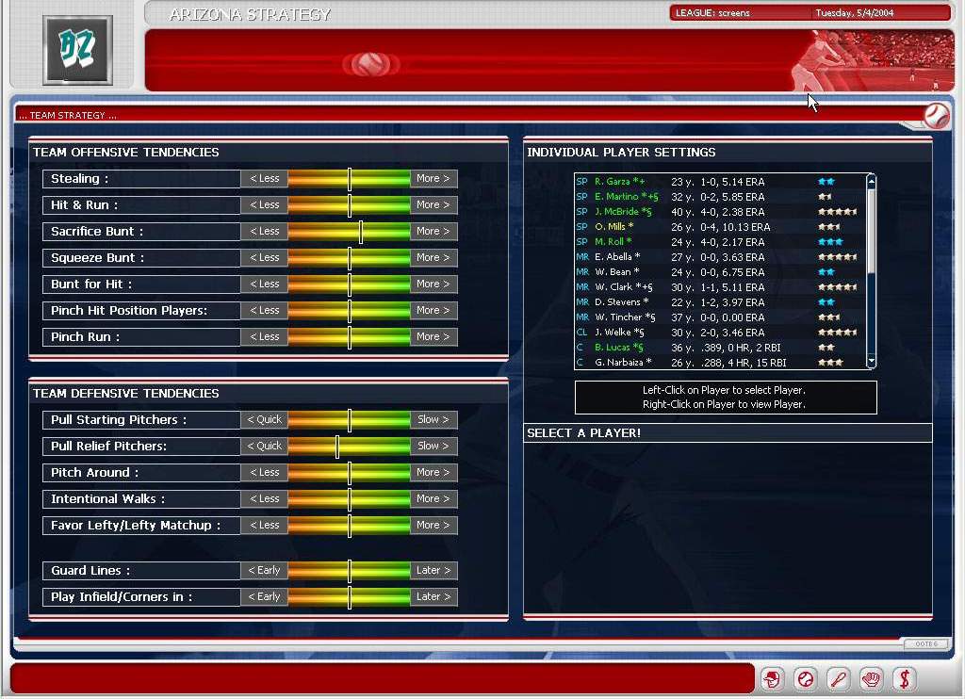The image size is (965, 699).
Task: Adjust the Intentional Walks slider bar
Action: tap(349, 498)
